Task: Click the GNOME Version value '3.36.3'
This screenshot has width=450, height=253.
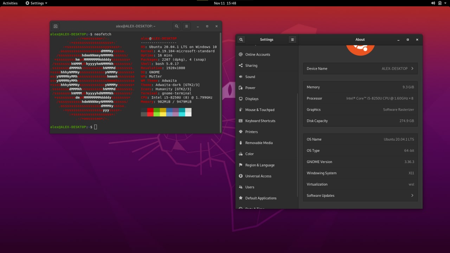Action: [x=409, y=162]
